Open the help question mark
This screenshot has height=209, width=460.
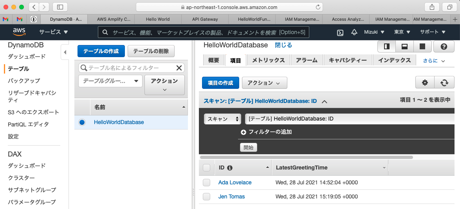point(444,46)
